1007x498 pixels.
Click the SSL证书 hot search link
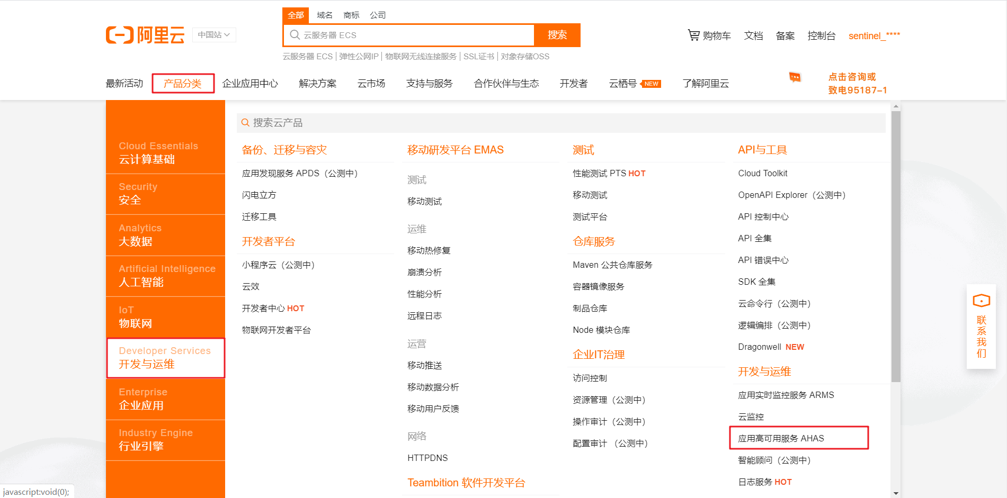click(479, 57)
